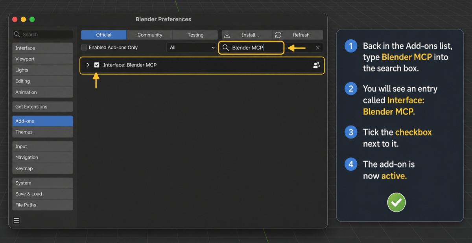Image resolution: width=472 pixels, height=243 pixels.
Task: Open the Themes preferences section
Action: (x=42, y=132)
